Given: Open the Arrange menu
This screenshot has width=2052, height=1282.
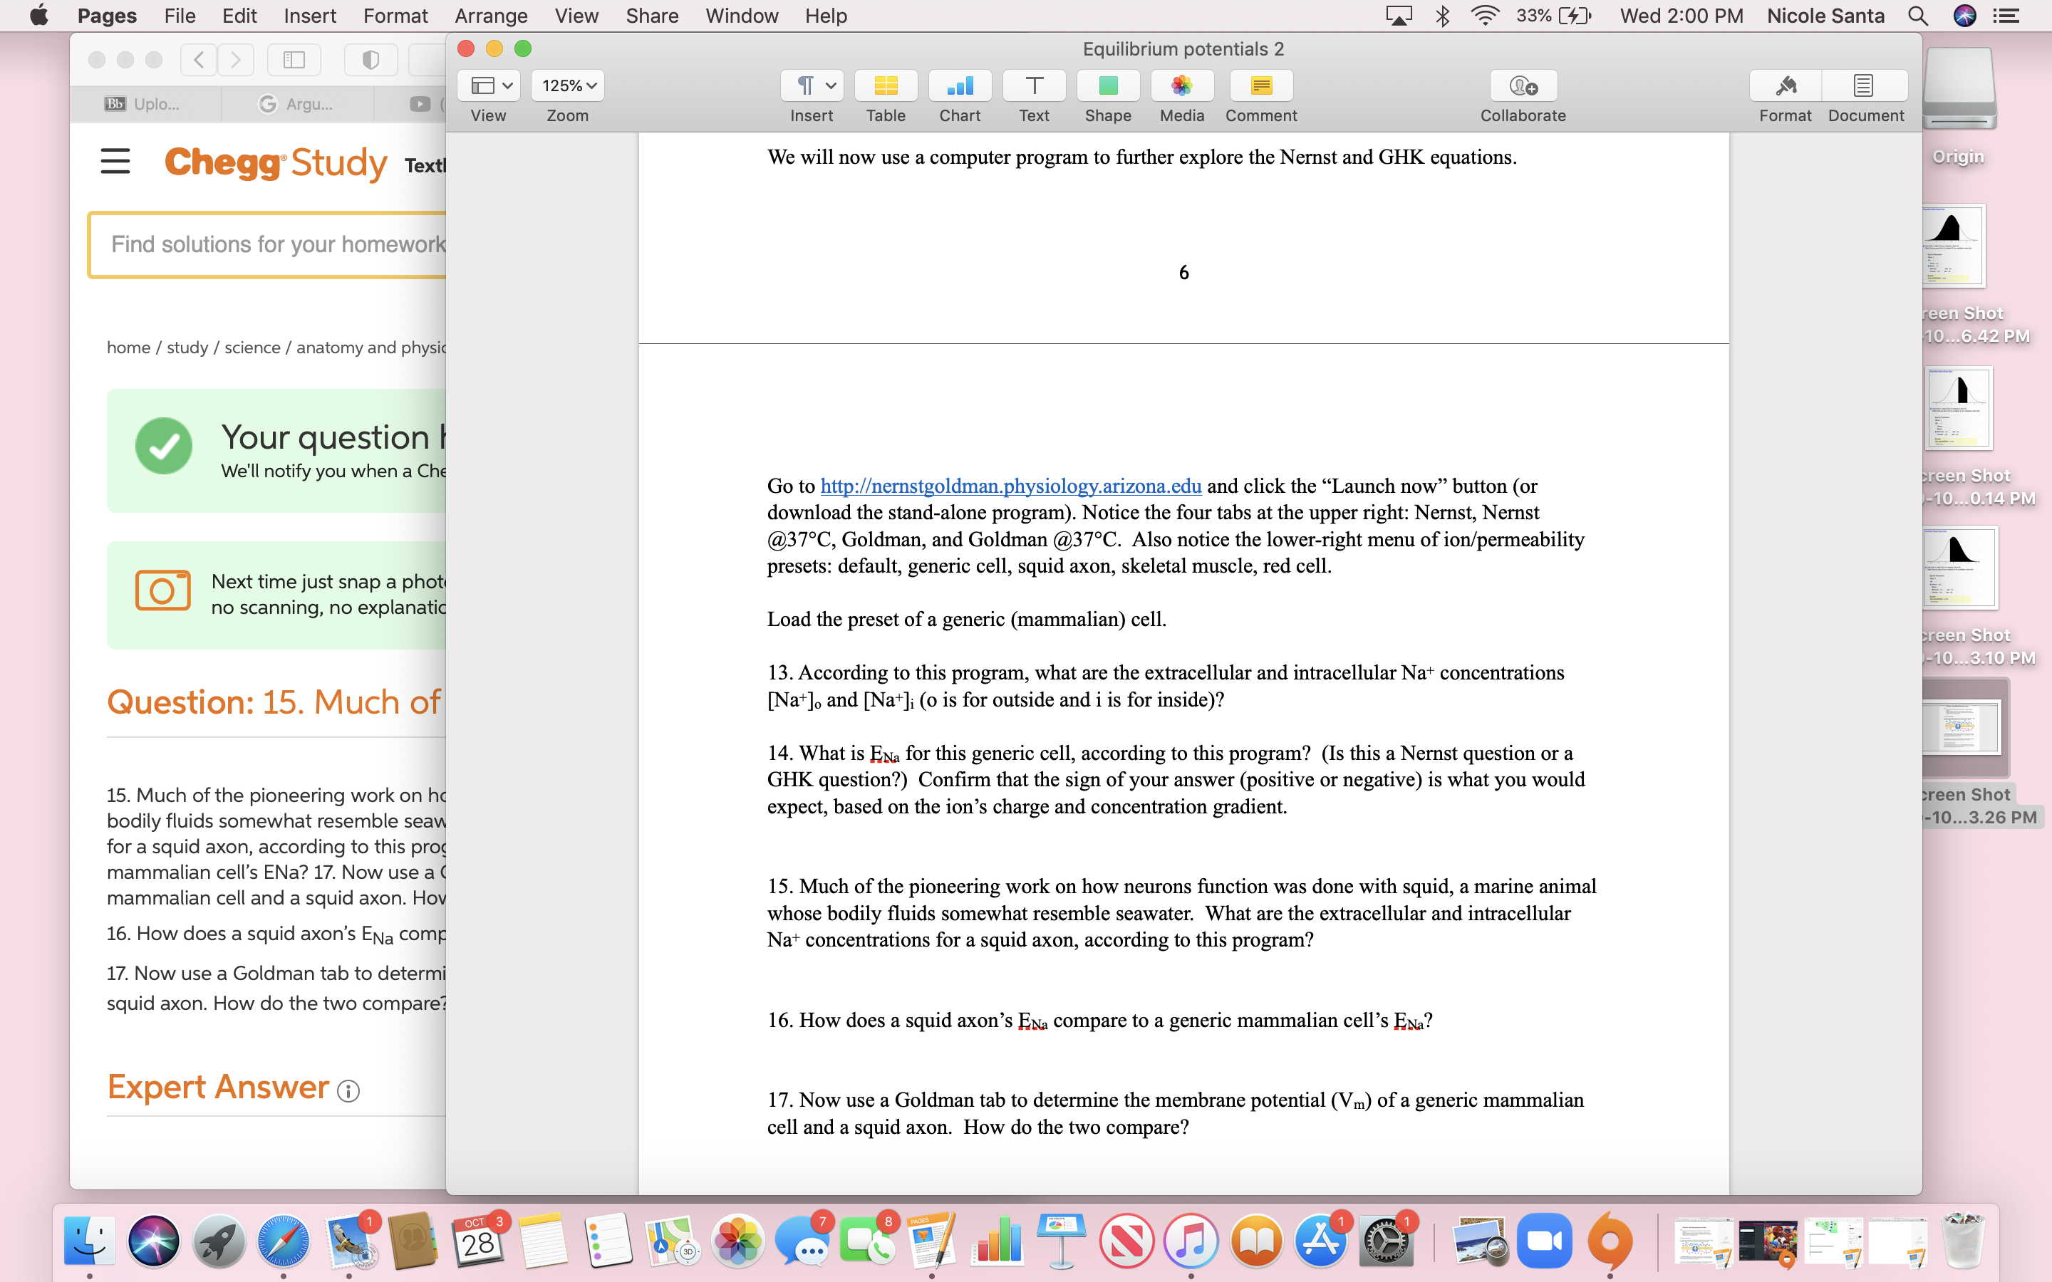Looking at the screenshot, I should (x=491, y=15).
